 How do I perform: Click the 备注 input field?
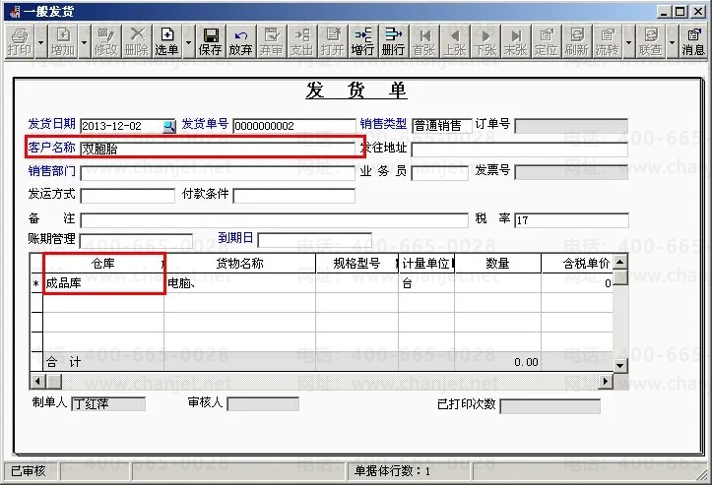click(x=275, y=220)
